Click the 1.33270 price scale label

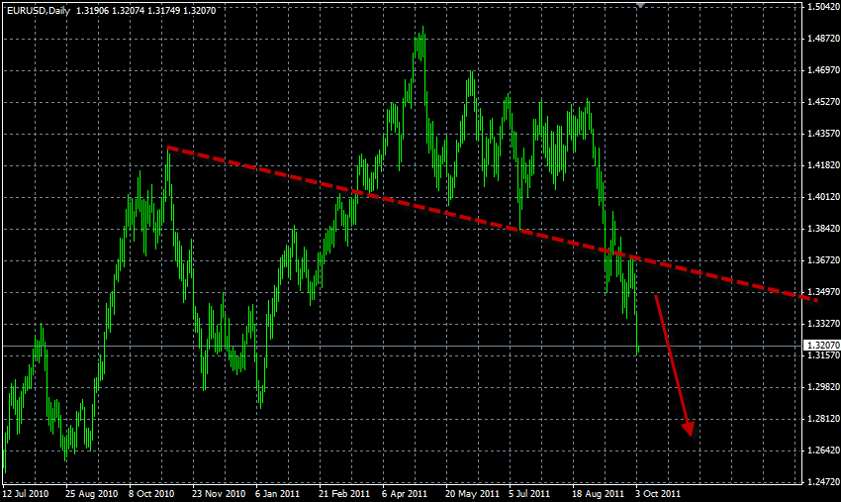pos(823,324)
